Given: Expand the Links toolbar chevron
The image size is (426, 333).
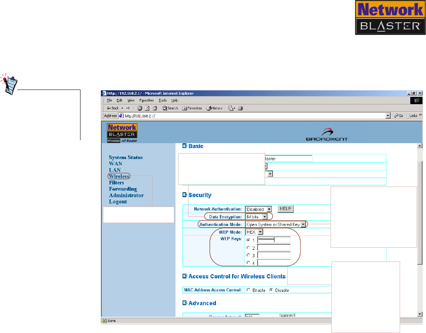Looking at the screenshot, I should pos(420,115).
